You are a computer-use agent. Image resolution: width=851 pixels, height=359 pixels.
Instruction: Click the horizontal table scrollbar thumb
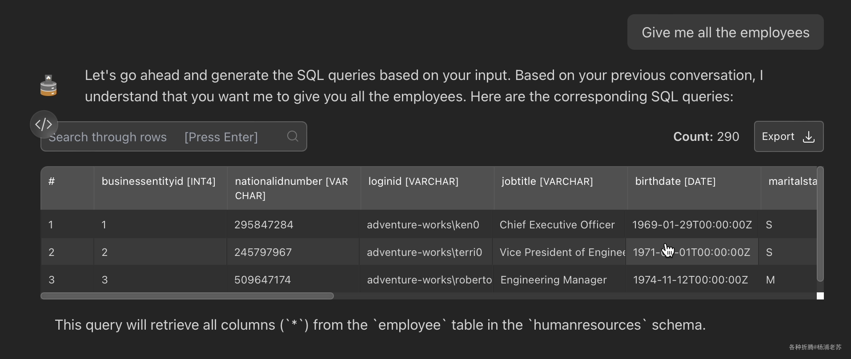[x=187, y=296]
